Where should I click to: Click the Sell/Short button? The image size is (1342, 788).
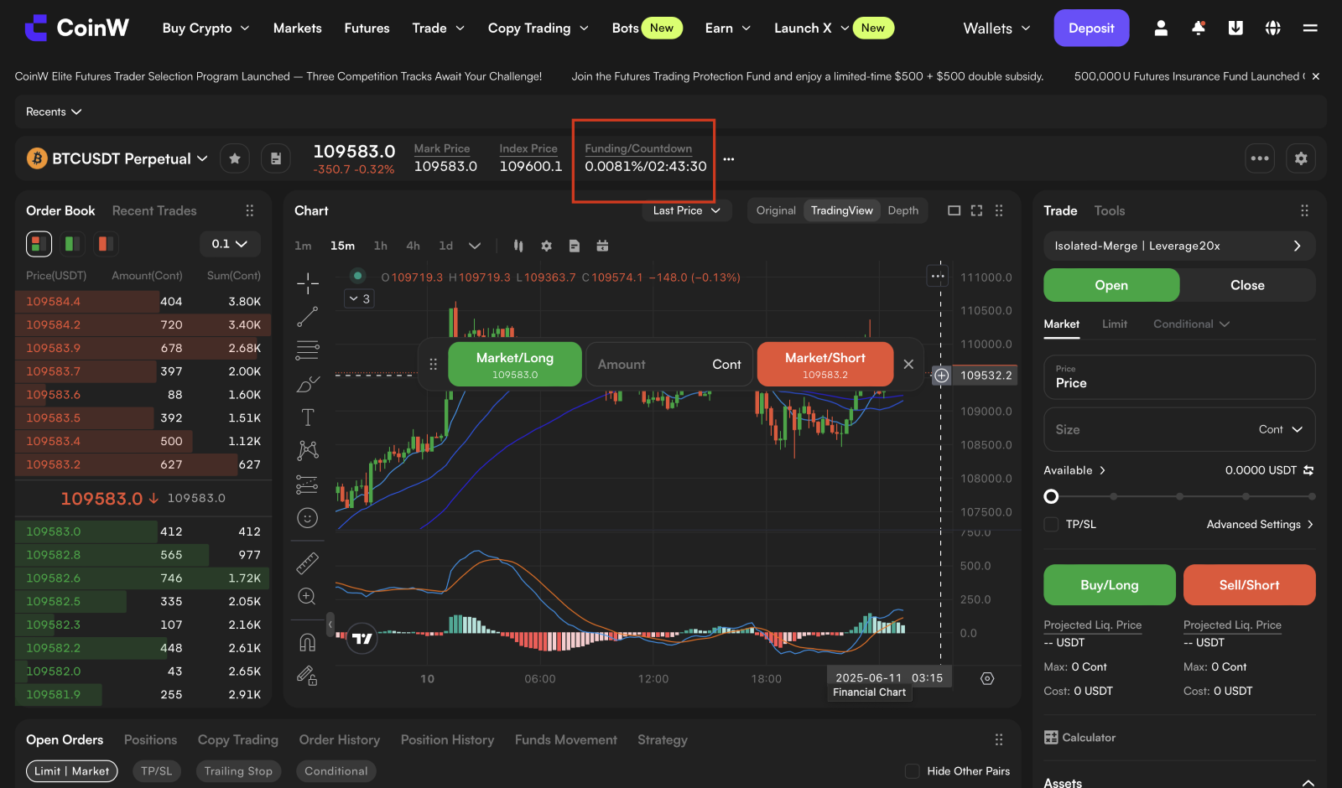coord(1249,585)
